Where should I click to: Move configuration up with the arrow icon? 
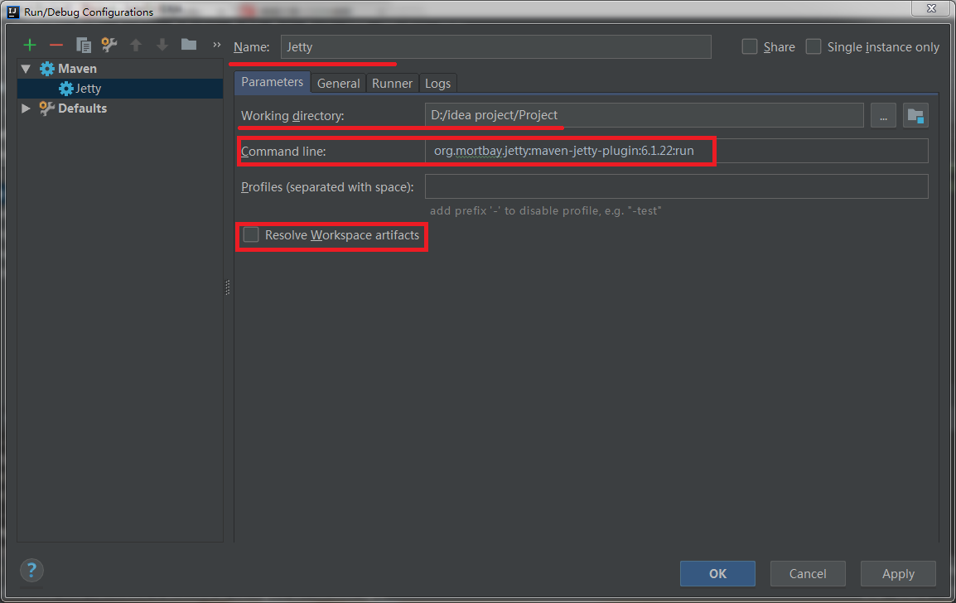click(x=136, y=45)
